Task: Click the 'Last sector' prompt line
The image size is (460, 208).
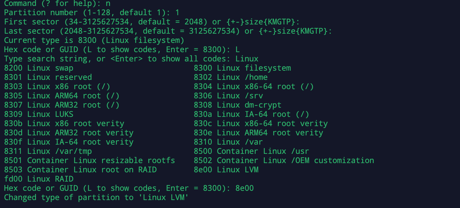Action: coord(168,31)
